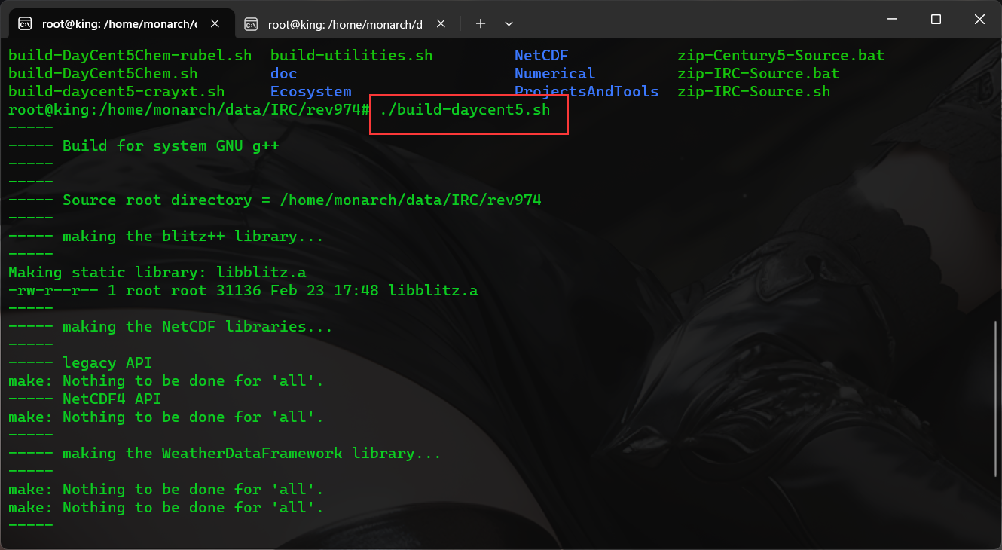
Task: Close the first terminal tab
Action: point(215,23)
